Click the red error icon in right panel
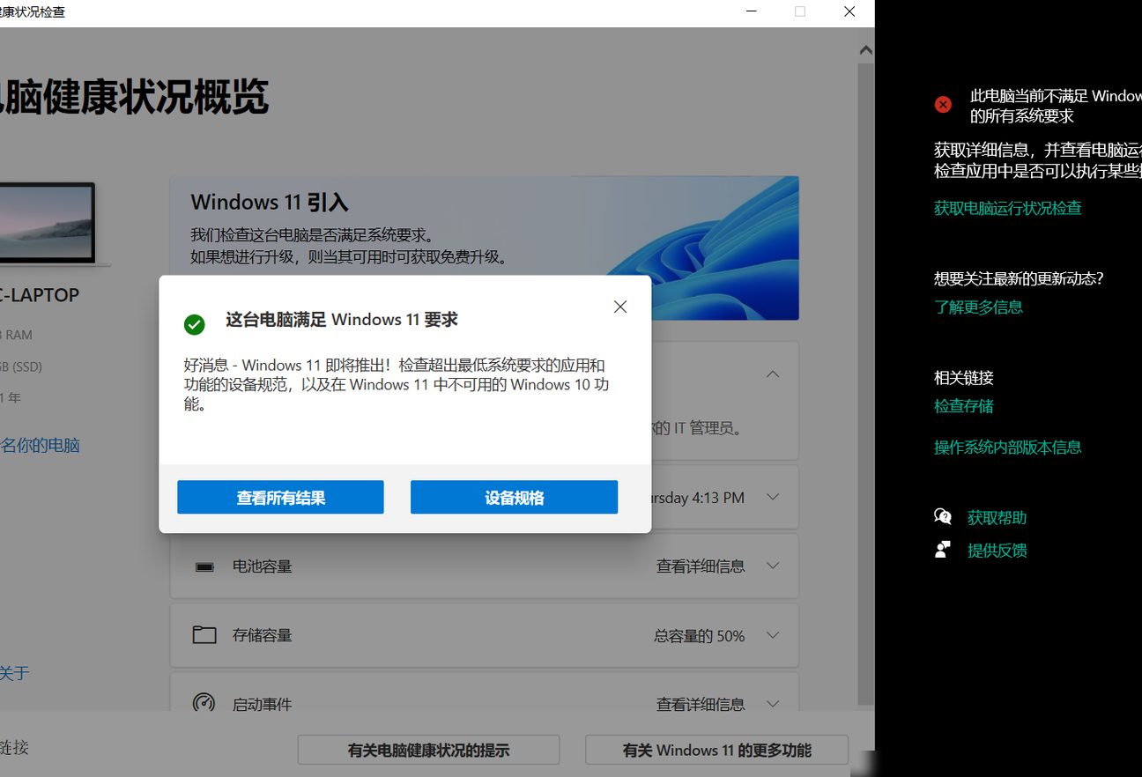The image size is (1142, 777). pyautogui.click(x=943, y=105)
